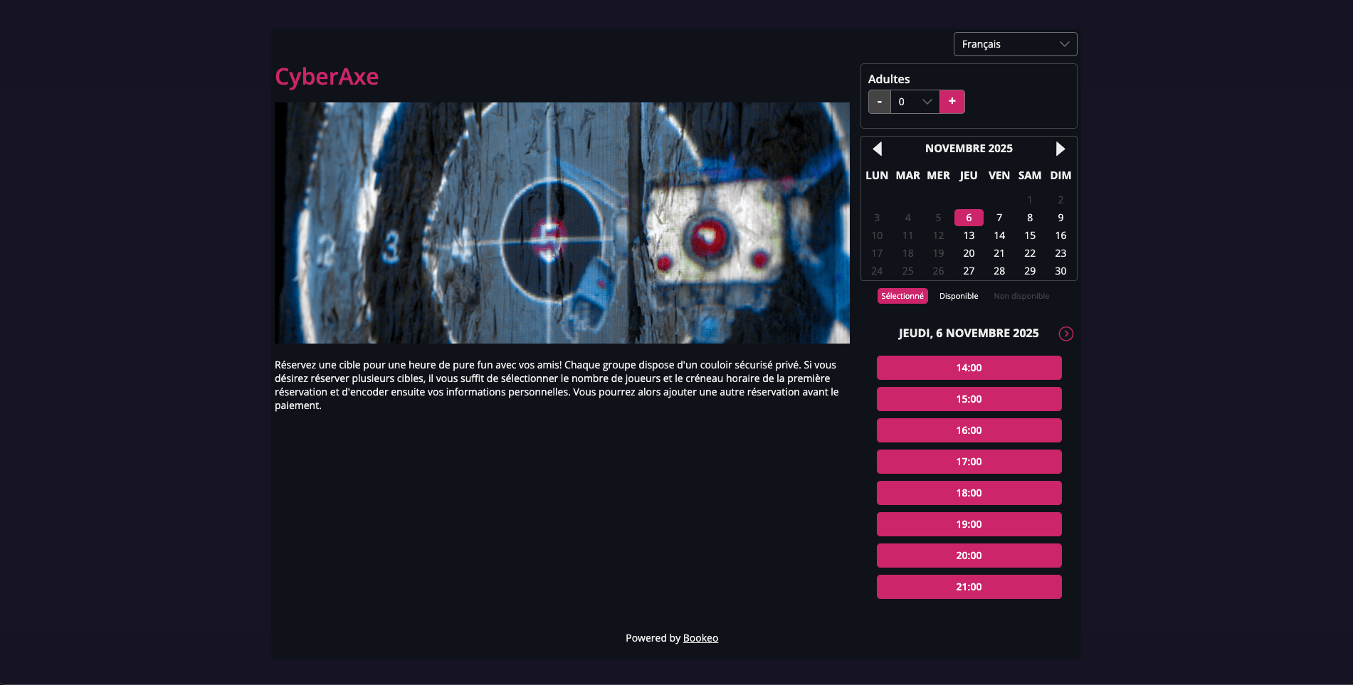This screenshot has width=1353, height=685.
Task: Book the 14:00 time slot
Action: coord(969,368)
